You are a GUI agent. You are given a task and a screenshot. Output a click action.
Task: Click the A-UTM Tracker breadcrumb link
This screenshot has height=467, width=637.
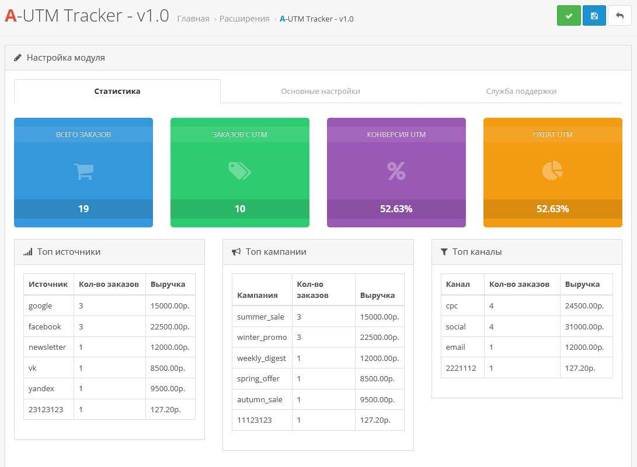(x=317, y=19)
